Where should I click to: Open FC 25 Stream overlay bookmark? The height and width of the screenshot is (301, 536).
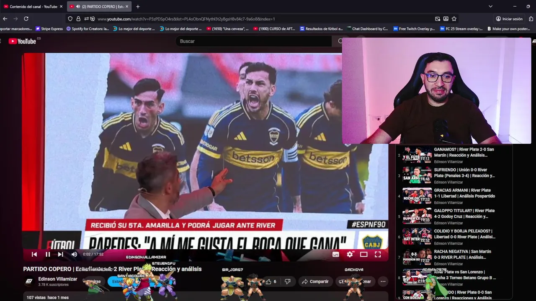pos(461,29)
